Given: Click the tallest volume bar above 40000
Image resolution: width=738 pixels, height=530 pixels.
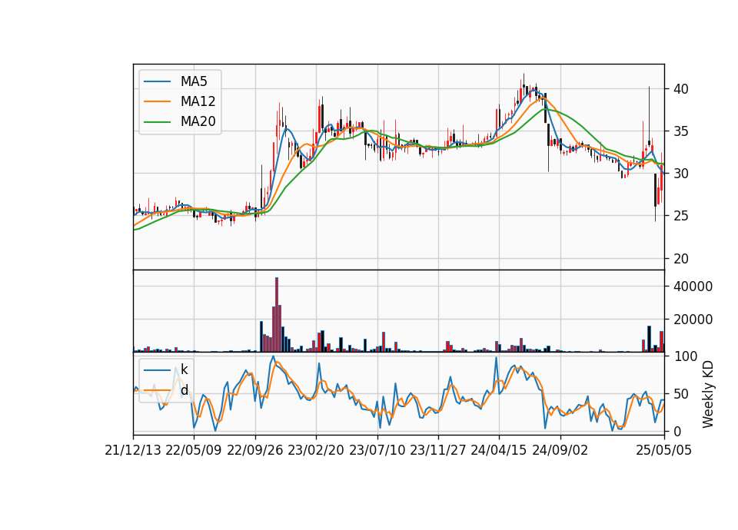Looking at the screenshot, I should point(277,315).
